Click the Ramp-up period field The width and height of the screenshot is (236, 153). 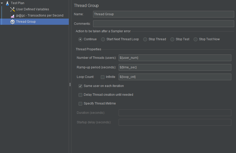175,67
